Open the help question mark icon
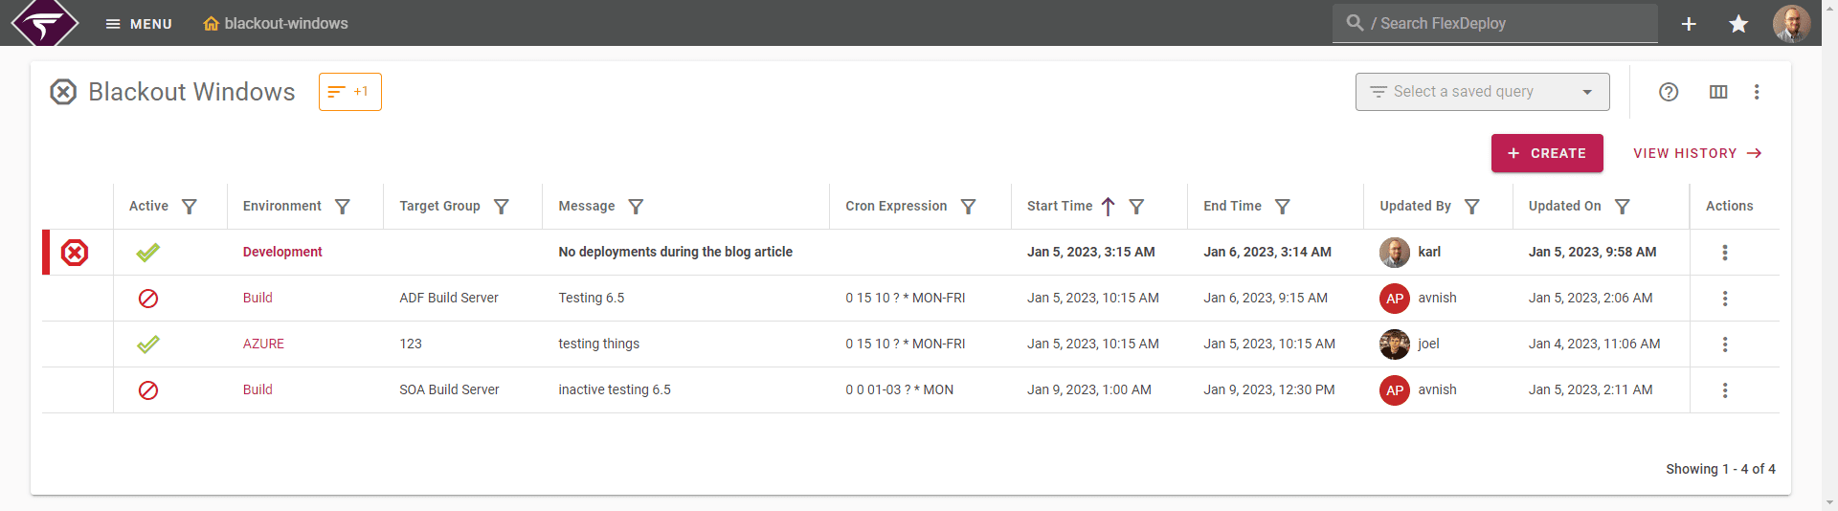The width and height of the screenshot is (1838, 511). pos(1669,92)
